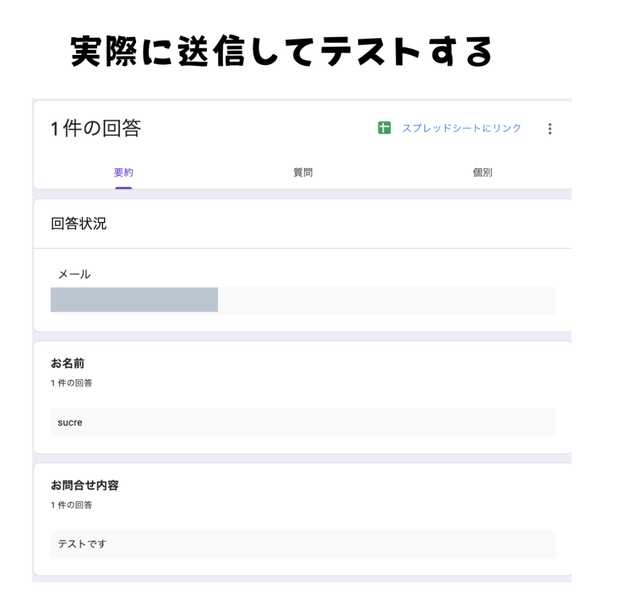Image resolution: width=620 pixels, height=601 pixels.
Task: Click the 実際に送信してテストする headline text
Action: (282, 51)
